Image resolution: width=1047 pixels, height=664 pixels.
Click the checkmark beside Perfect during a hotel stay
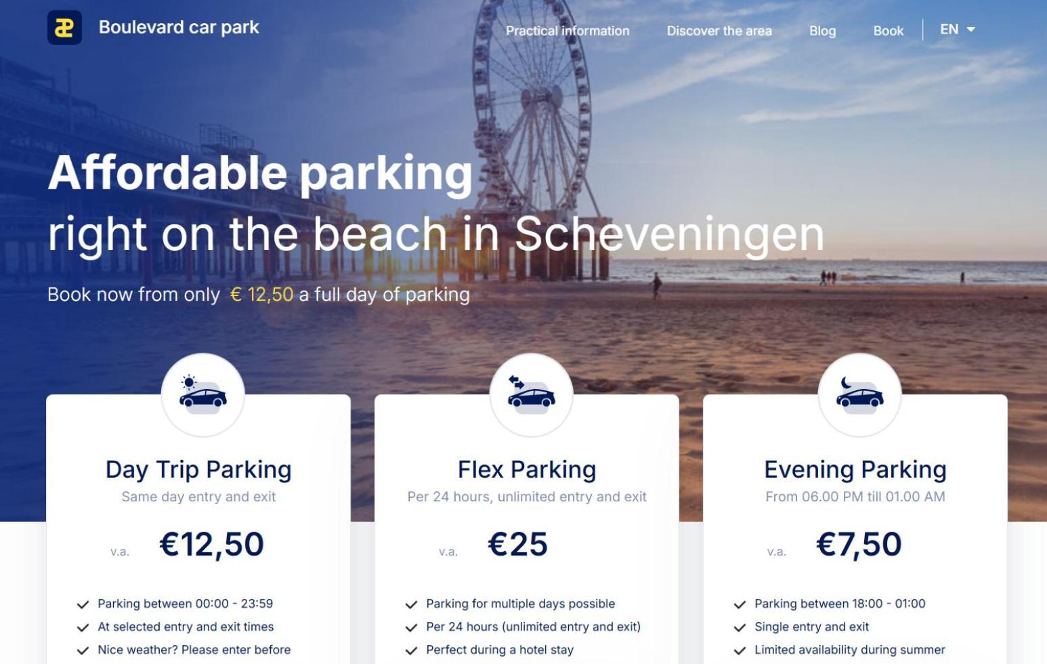point(411,650)
